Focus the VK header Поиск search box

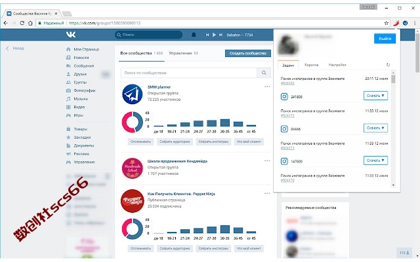149,35
